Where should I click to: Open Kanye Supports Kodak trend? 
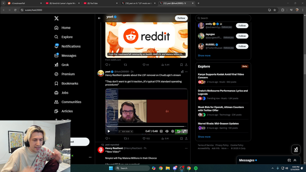(223, 78)
